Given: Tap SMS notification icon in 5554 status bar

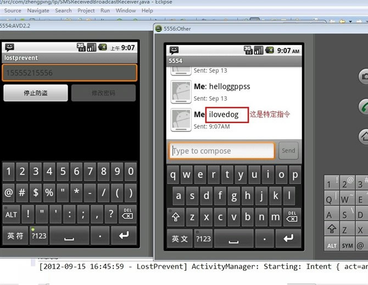Looking at the screenshot, I should pyautogui.click(x=10, y=47).
